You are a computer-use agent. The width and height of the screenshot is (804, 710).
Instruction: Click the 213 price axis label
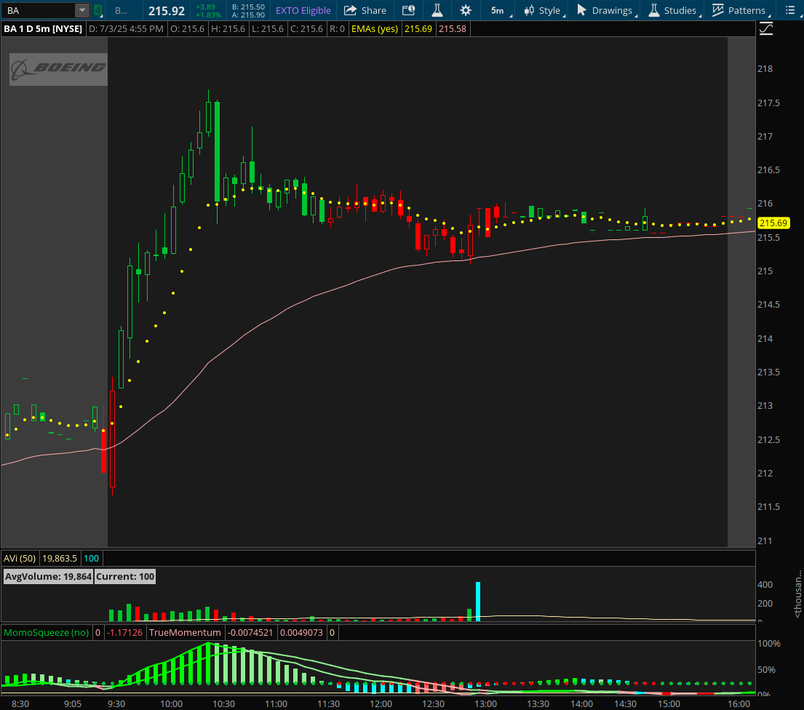click(x=765, y=406)
